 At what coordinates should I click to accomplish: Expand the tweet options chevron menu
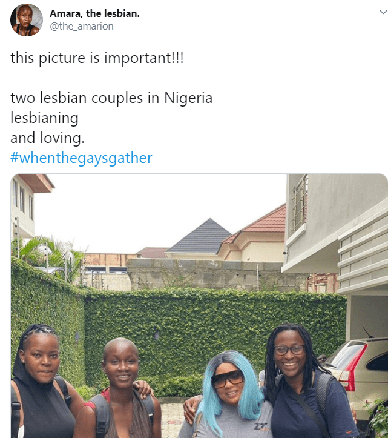coord(383,12)
